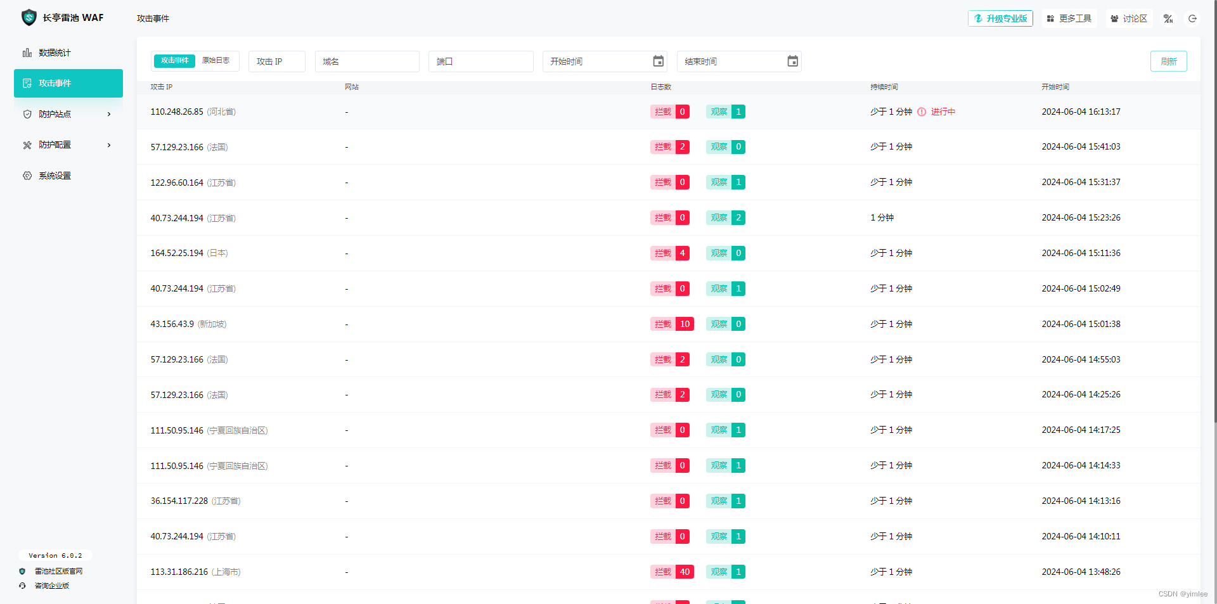Open row for IP 122.96.60.164
This screenshot has width=1217, height=604.
pos(669,183)
